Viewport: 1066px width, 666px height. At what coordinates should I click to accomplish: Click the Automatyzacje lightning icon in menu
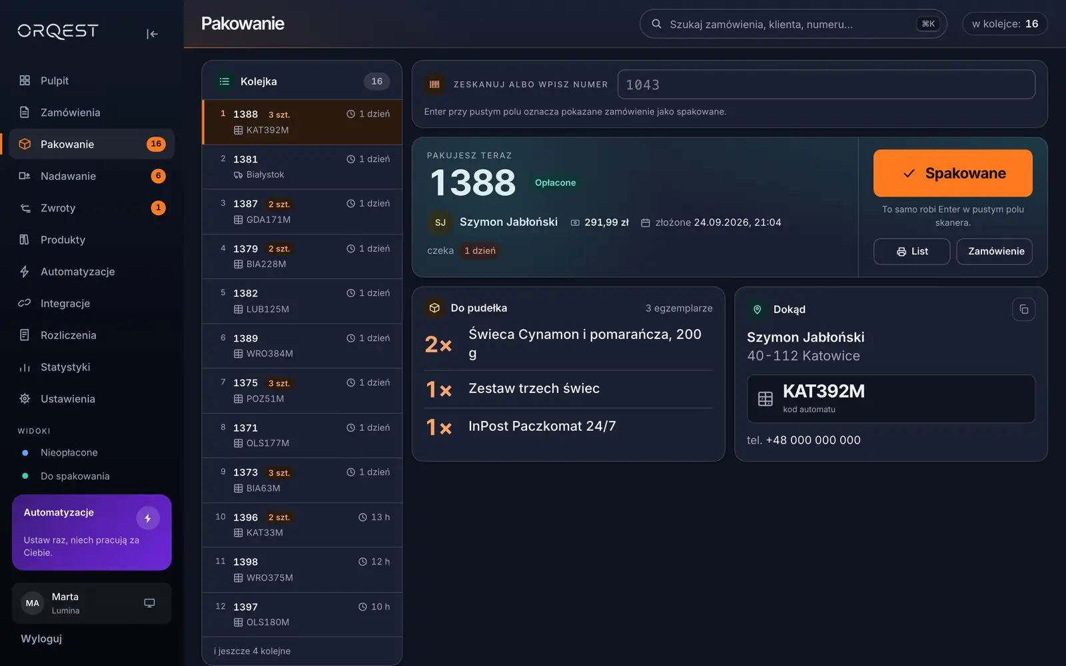coord(25,272)
